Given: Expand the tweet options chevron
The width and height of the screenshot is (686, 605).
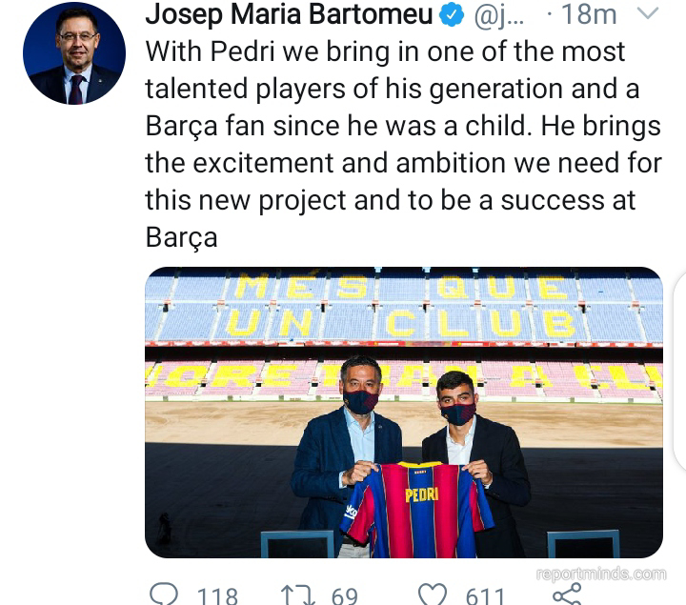Looking at the screenshot, I should tap(646, 14).
